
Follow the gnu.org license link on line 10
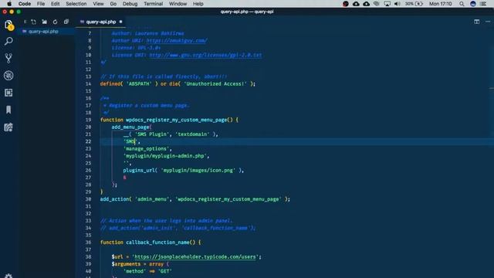[x=205, y=55]
